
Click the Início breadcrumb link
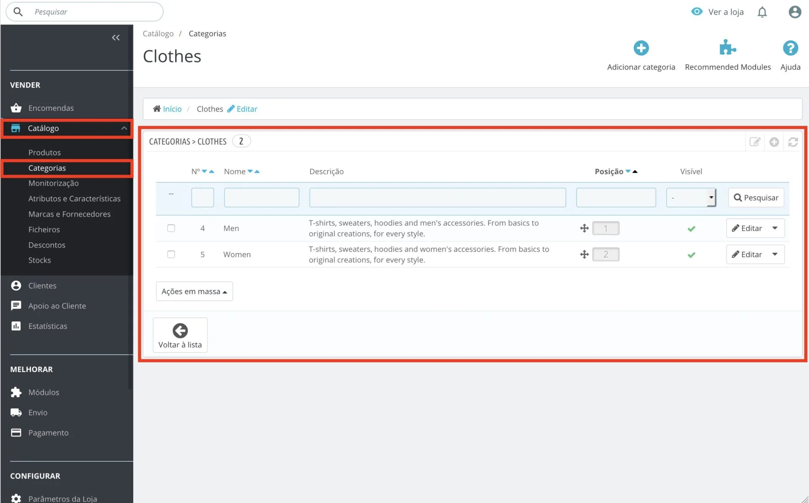(x=172, y=109)
